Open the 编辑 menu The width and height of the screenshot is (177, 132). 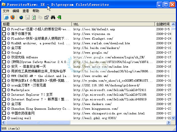click(16, 11)
